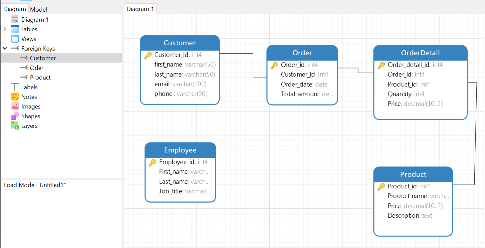Image resolution: width=485 pixels, height=248 pixels.
Task: Click the Diagram 1 tree icon
Action: pyautogui.click(x=15, y=20)
